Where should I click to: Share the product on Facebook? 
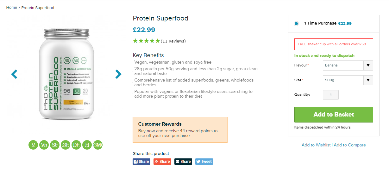coord(141,162)
